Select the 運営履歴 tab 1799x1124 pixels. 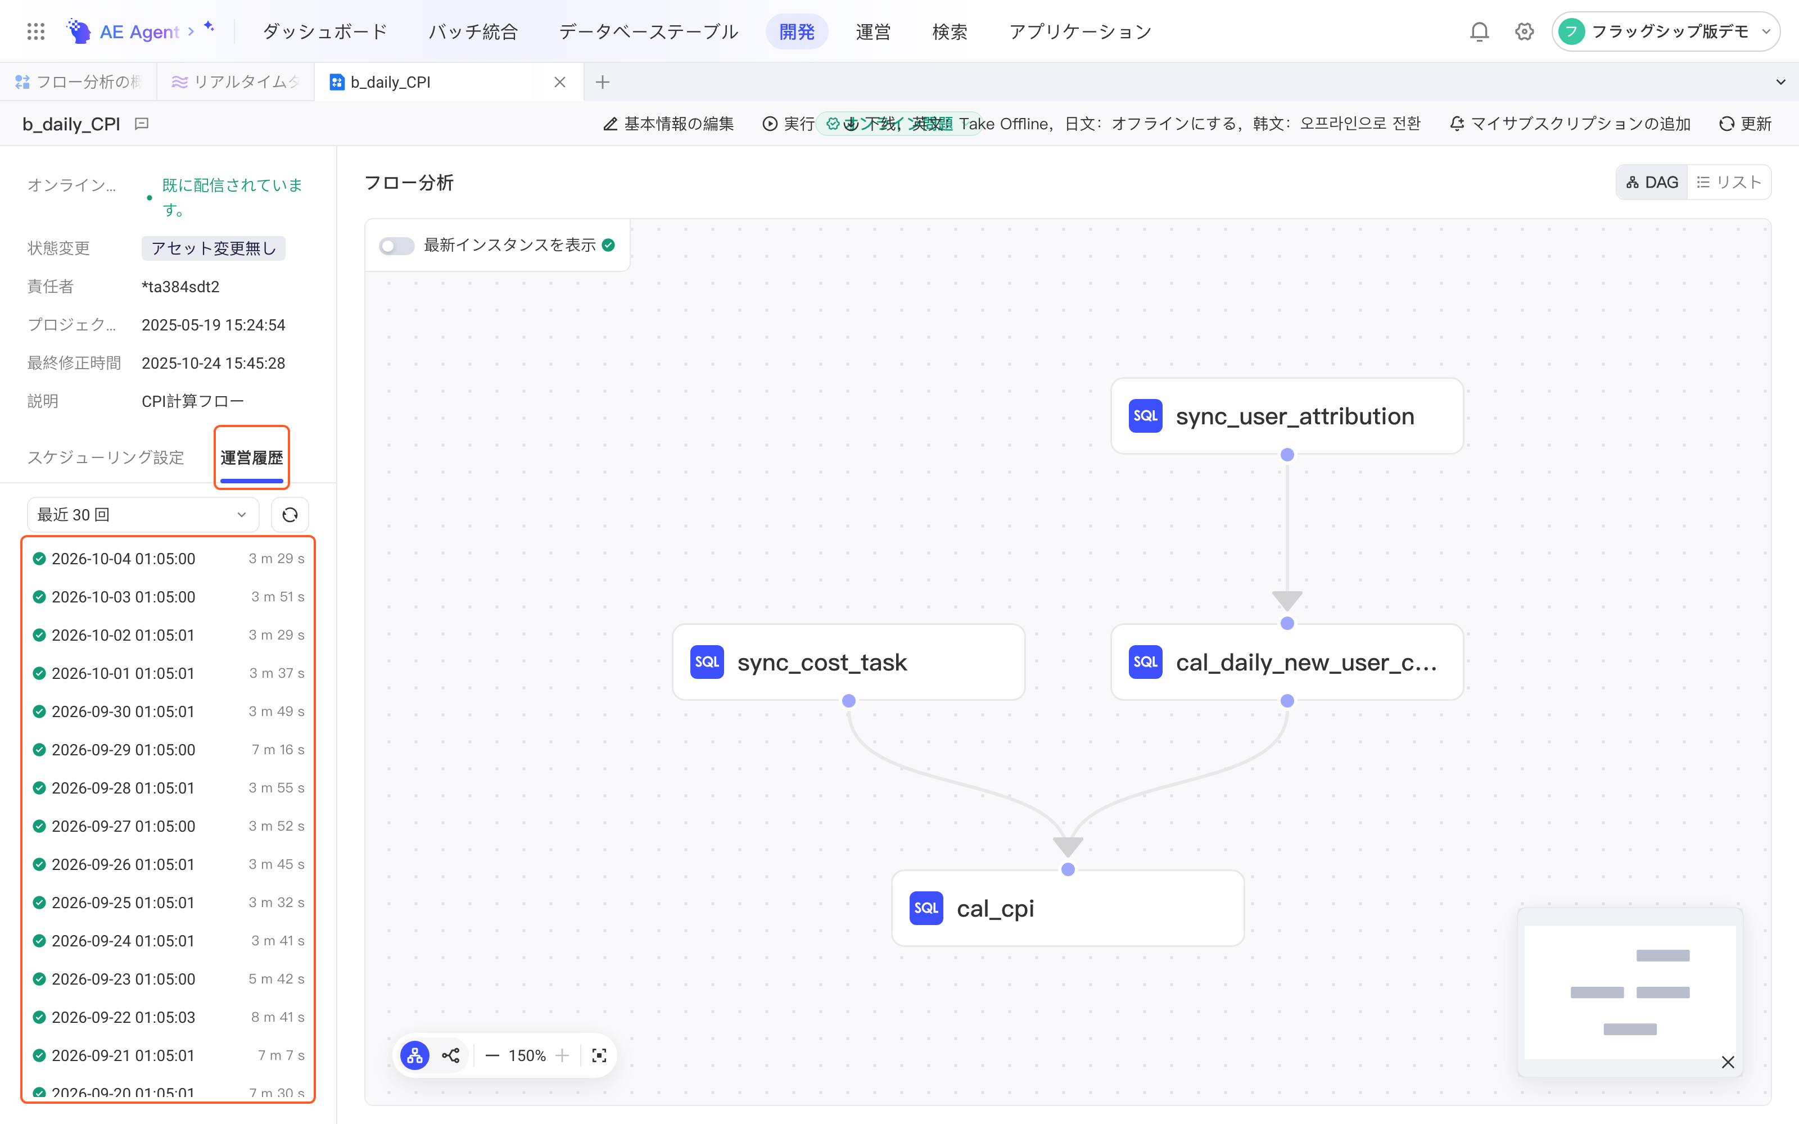pyautogui.click(x=251, y=457)
